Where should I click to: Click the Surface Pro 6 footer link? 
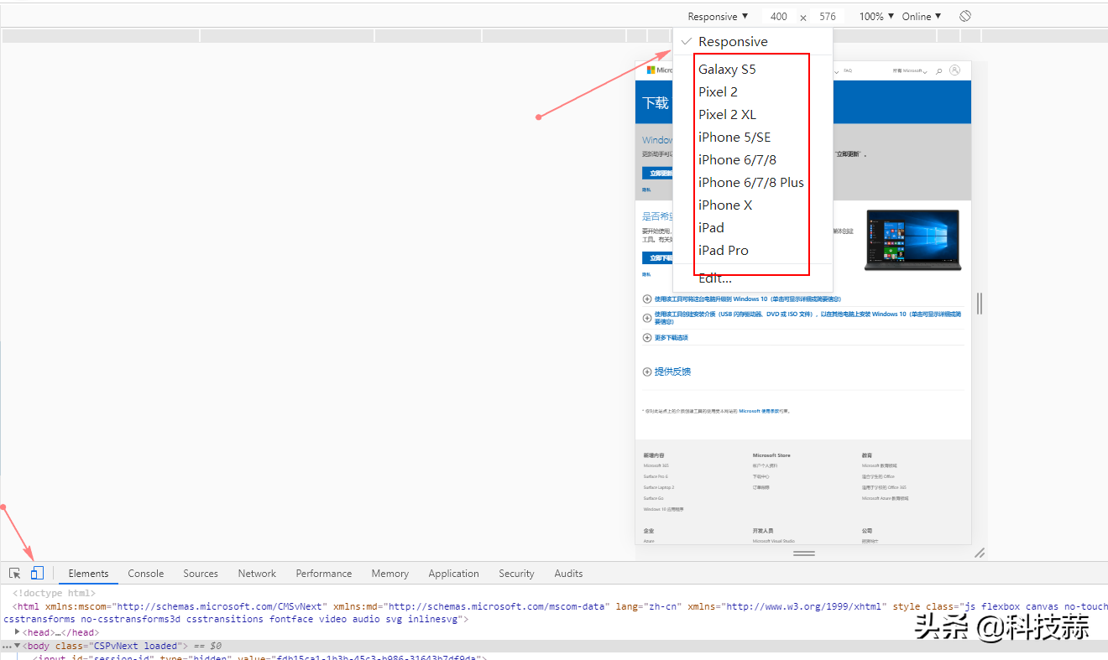pyautogui.click(x=656, y=476)
